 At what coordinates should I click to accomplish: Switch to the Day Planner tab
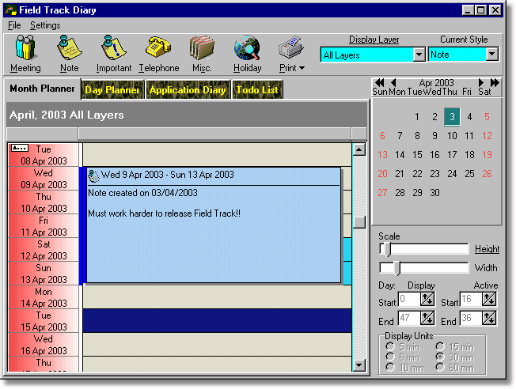tap(112, 90)
